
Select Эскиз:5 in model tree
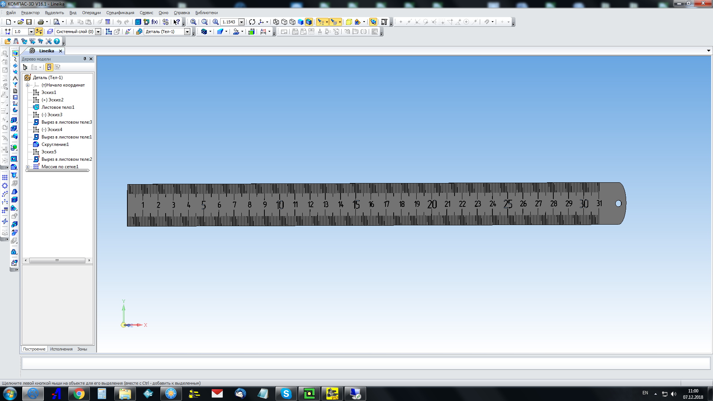tap(49, 152)
